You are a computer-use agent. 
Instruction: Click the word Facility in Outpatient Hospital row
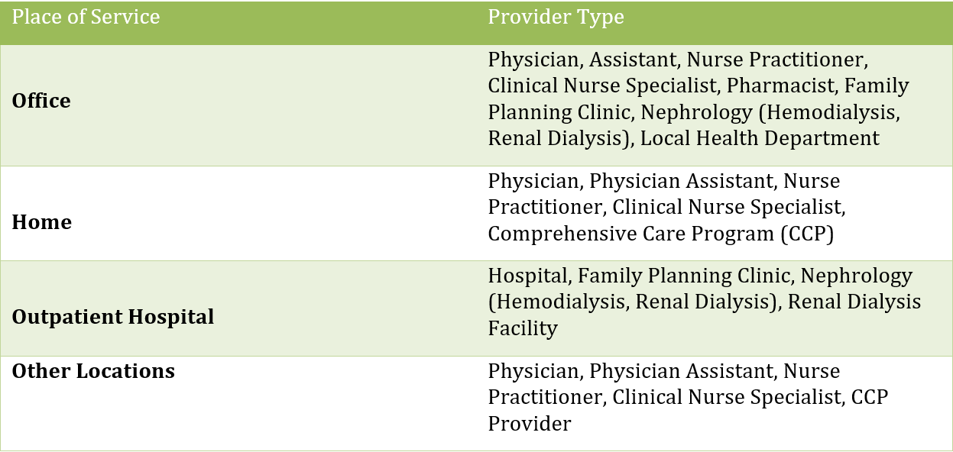click(x=523, y=329)
